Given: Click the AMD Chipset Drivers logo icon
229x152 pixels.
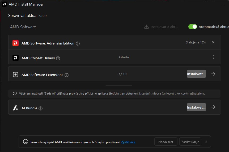Looking at the screenshot, I should point(15,58).
